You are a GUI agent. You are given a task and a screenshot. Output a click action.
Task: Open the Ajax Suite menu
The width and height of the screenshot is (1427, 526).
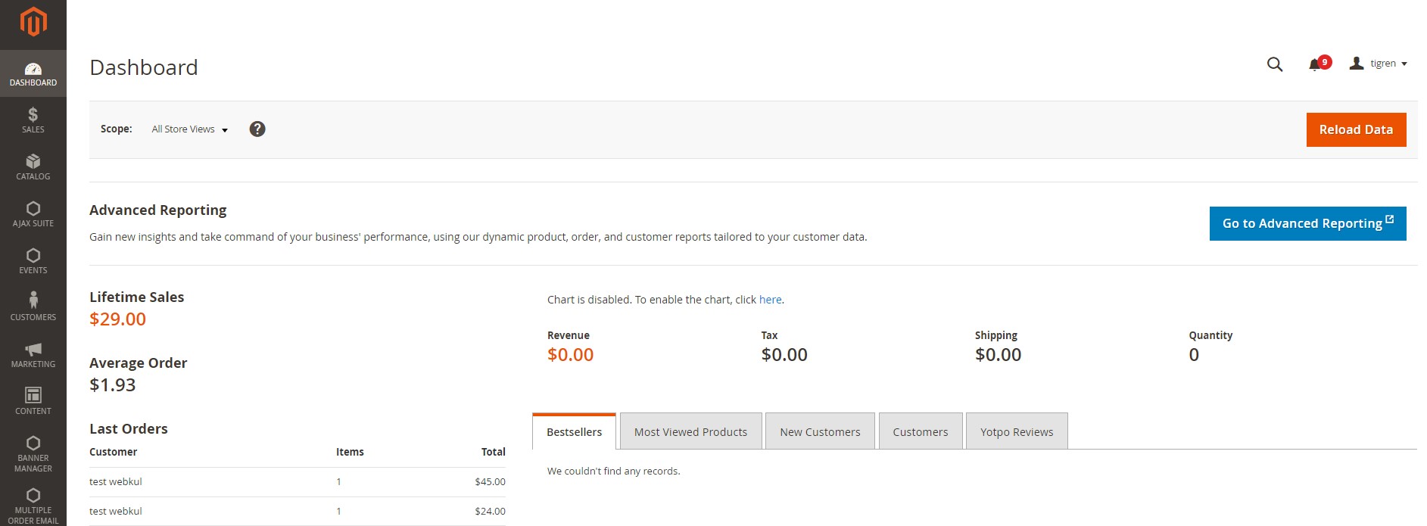(33, 214)
